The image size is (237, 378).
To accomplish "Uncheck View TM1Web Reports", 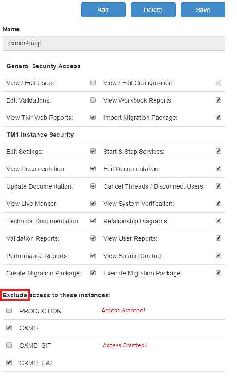I will [x=93, y=117].
